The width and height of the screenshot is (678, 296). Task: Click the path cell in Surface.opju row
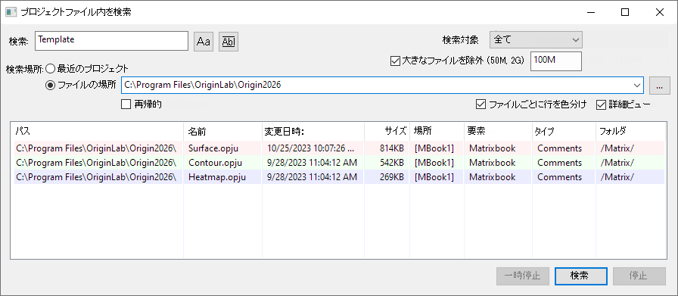click(96, 148)
